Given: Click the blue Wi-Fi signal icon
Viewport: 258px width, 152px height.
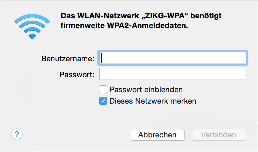Looking at the screenshot, I should point(32,26).
